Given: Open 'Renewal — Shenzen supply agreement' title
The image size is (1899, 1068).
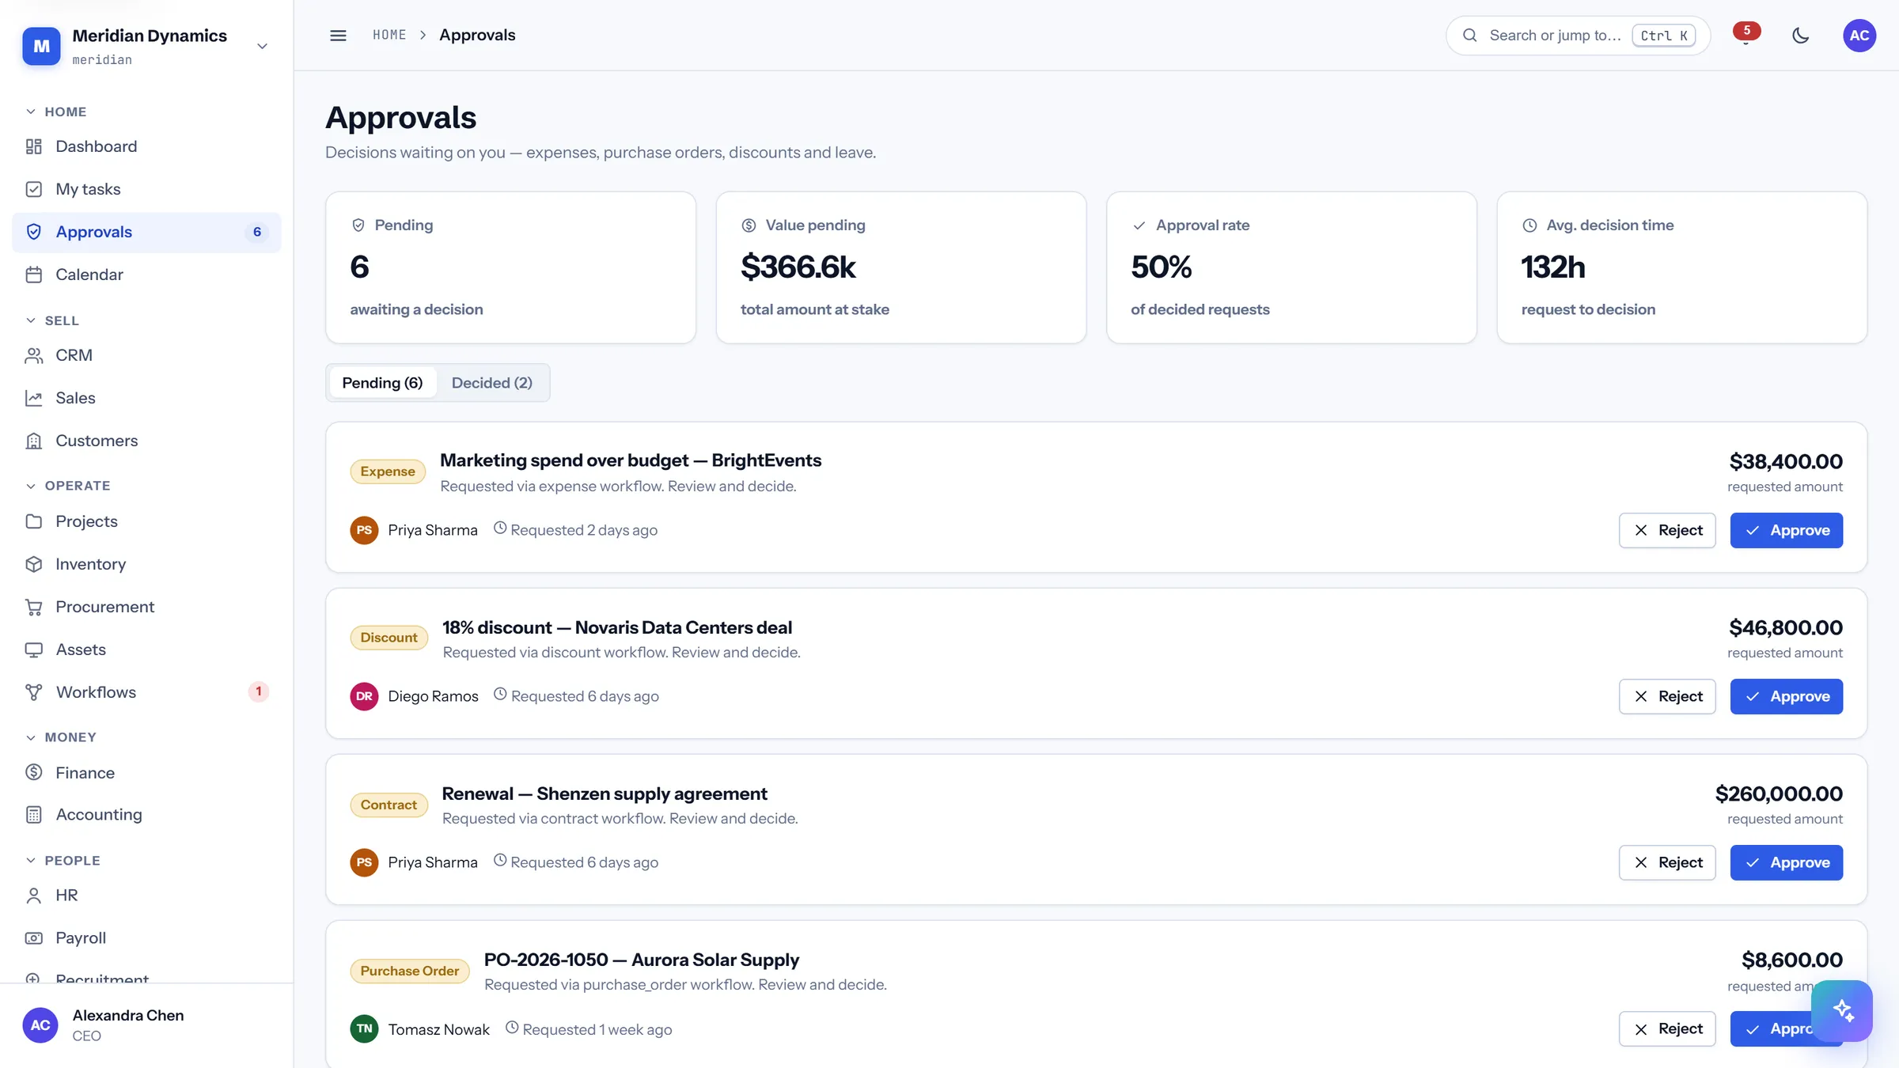Looking at the screenshot, I should tap(605, 793).
